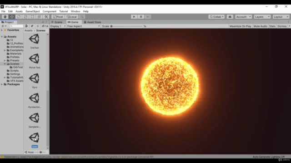This screenshot has height=163, width=291.
Task: Pause the game
Action: click(x=141, y=17)
